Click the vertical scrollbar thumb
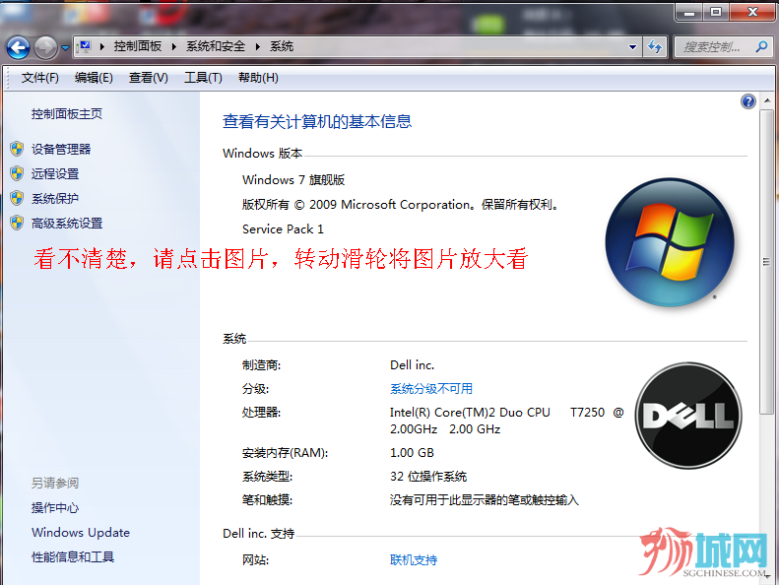The height and width of the screenshot is (585, 779). 766,262
